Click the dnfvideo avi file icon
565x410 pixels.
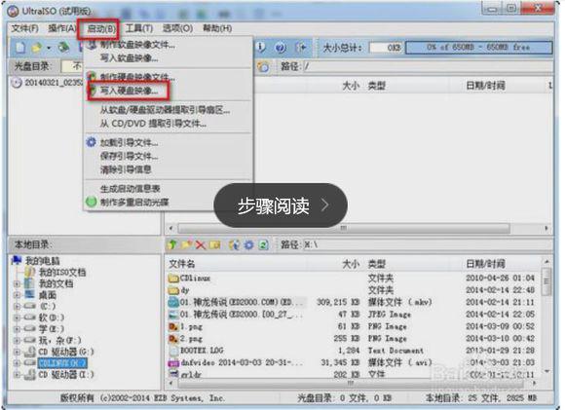click(173, 363)
